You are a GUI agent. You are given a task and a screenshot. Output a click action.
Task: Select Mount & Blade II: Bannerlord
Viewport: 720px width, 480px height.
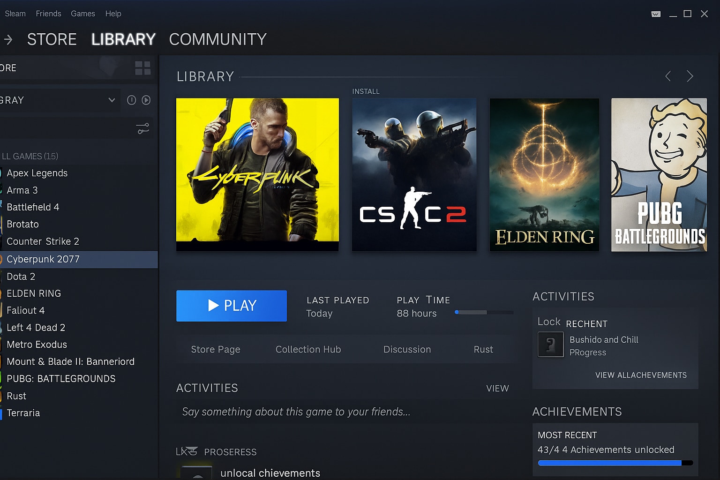(79, 361)
